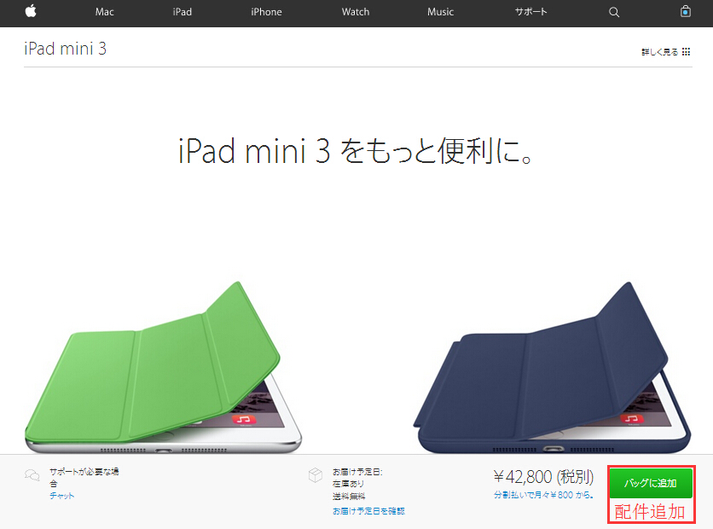
Task: Click the チャット link
Action: pyautogui.click(x=62, y=496)
